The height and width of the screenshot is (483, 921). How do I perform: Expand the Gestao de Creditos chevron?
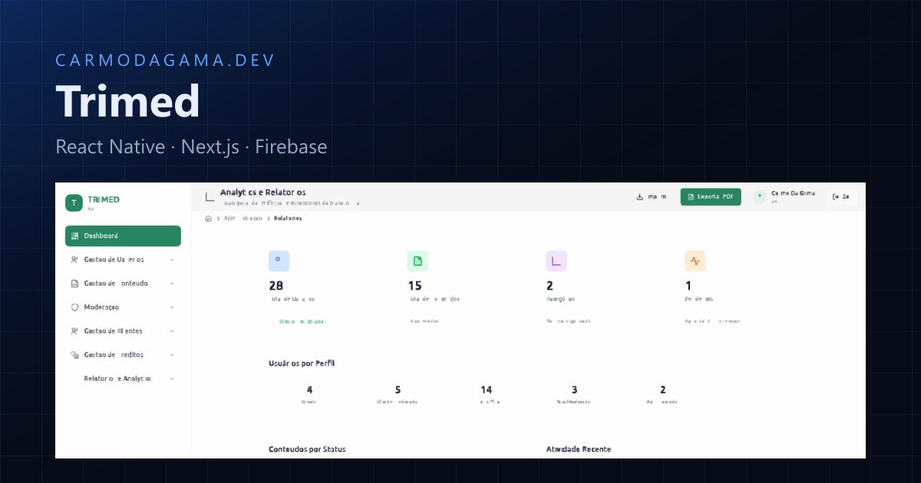pyautogui.click(x=172, y=355)
